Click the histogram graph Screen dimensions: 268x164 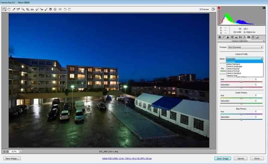tap(242, 16)
